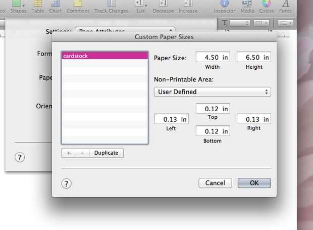Remove the selected paper size with minus
The image size is (313, 230).
[83, 153]
